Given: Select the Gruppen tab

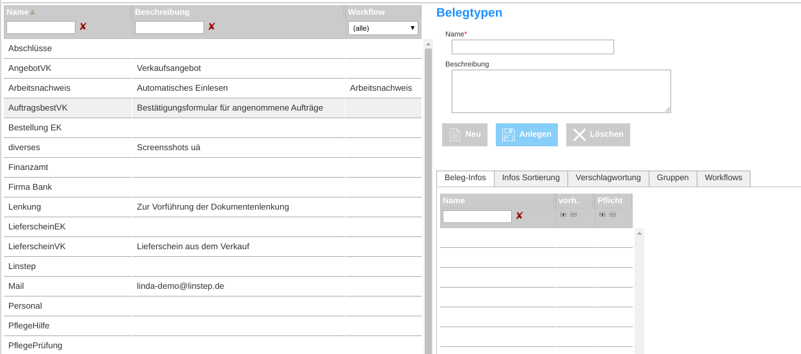Looking at the screenshot, I should [672, 178].
